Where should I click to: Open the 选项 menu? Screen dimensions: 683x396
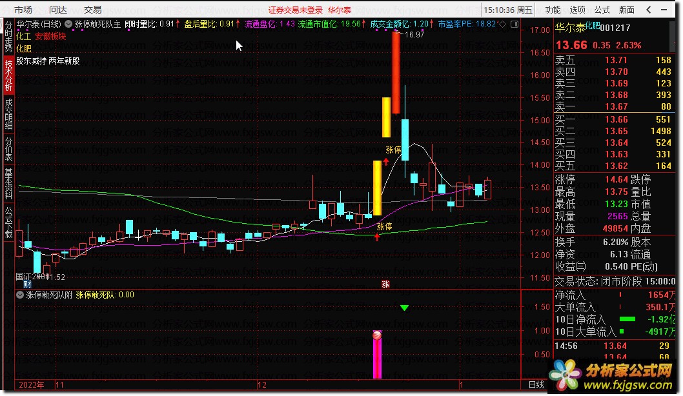click(x=577, y=10)
